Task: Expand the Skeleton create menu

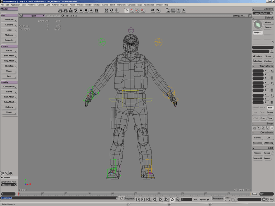Action: click(9, 66)
